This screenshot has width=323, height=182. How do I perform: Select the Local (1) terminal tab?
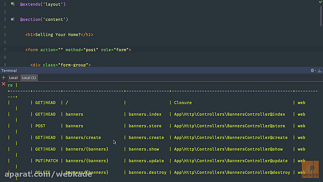[29, 78]
